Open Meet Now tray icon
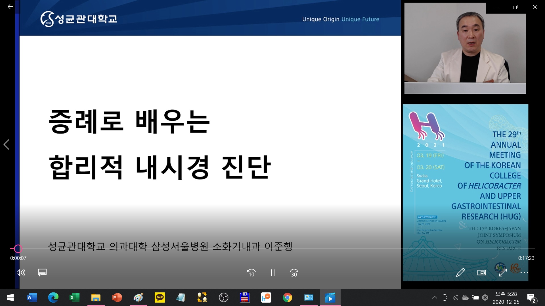Image resolution: width=545 pixels, height=306 pixels. (x=445, y=297)
